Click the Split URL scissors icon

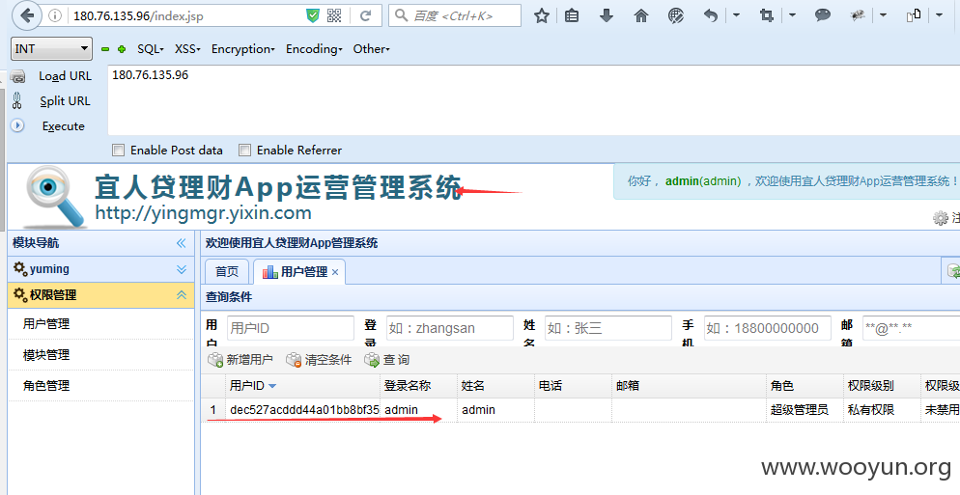(x=17, y=101)
